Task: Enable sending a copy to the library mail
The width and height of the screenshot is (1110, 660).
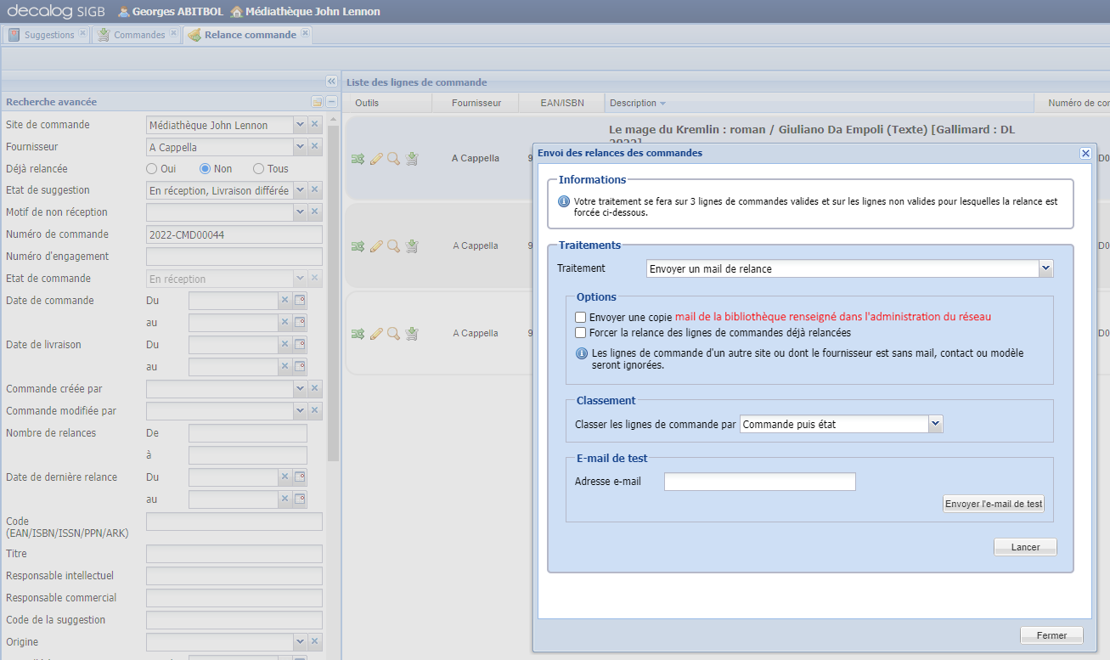Action: [582, 317]
